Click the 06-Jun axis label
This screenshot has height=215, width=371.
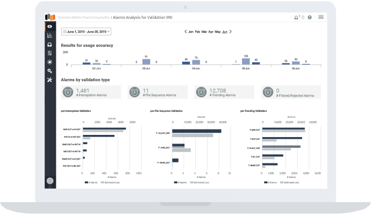coord(296,68)
